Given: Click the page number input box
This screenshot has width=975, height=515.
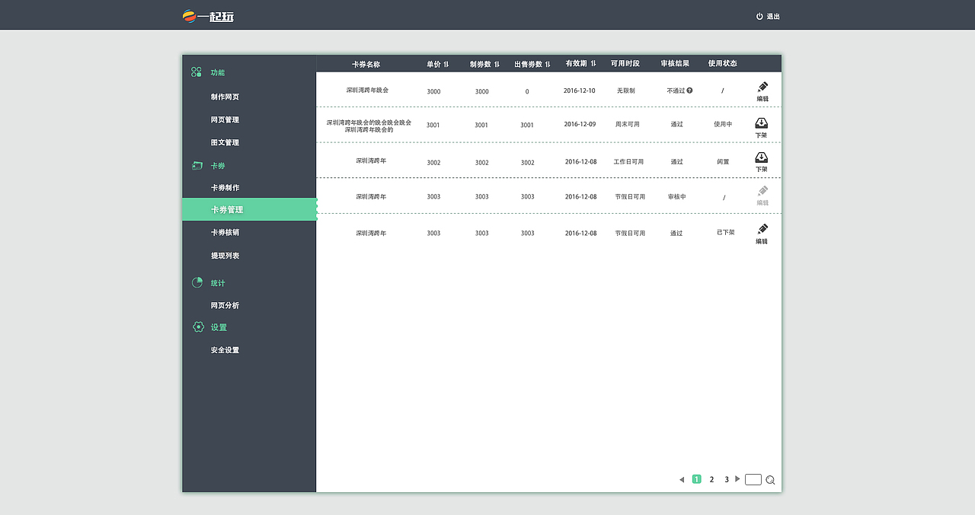Looking at the screenshot, I should coord(753,479).
